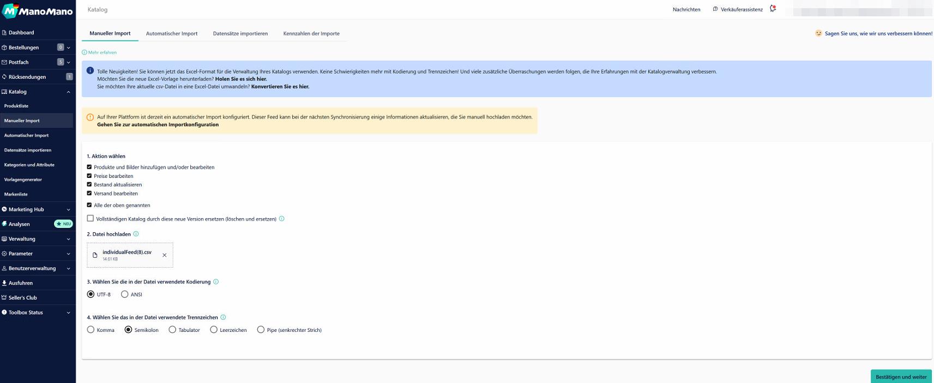Select Pipe (senkrechter Strich) radio button
The image size is (934, 383).
click(261, 330)
